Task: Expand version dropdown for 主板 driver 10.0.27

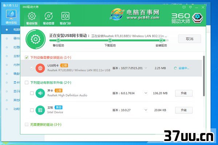Action: point(146,110)
